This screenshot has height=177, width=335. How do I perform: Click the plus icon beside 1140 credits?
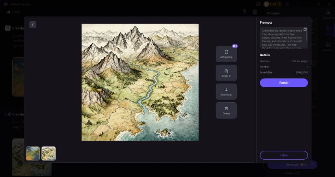click(x=279, y=4)
